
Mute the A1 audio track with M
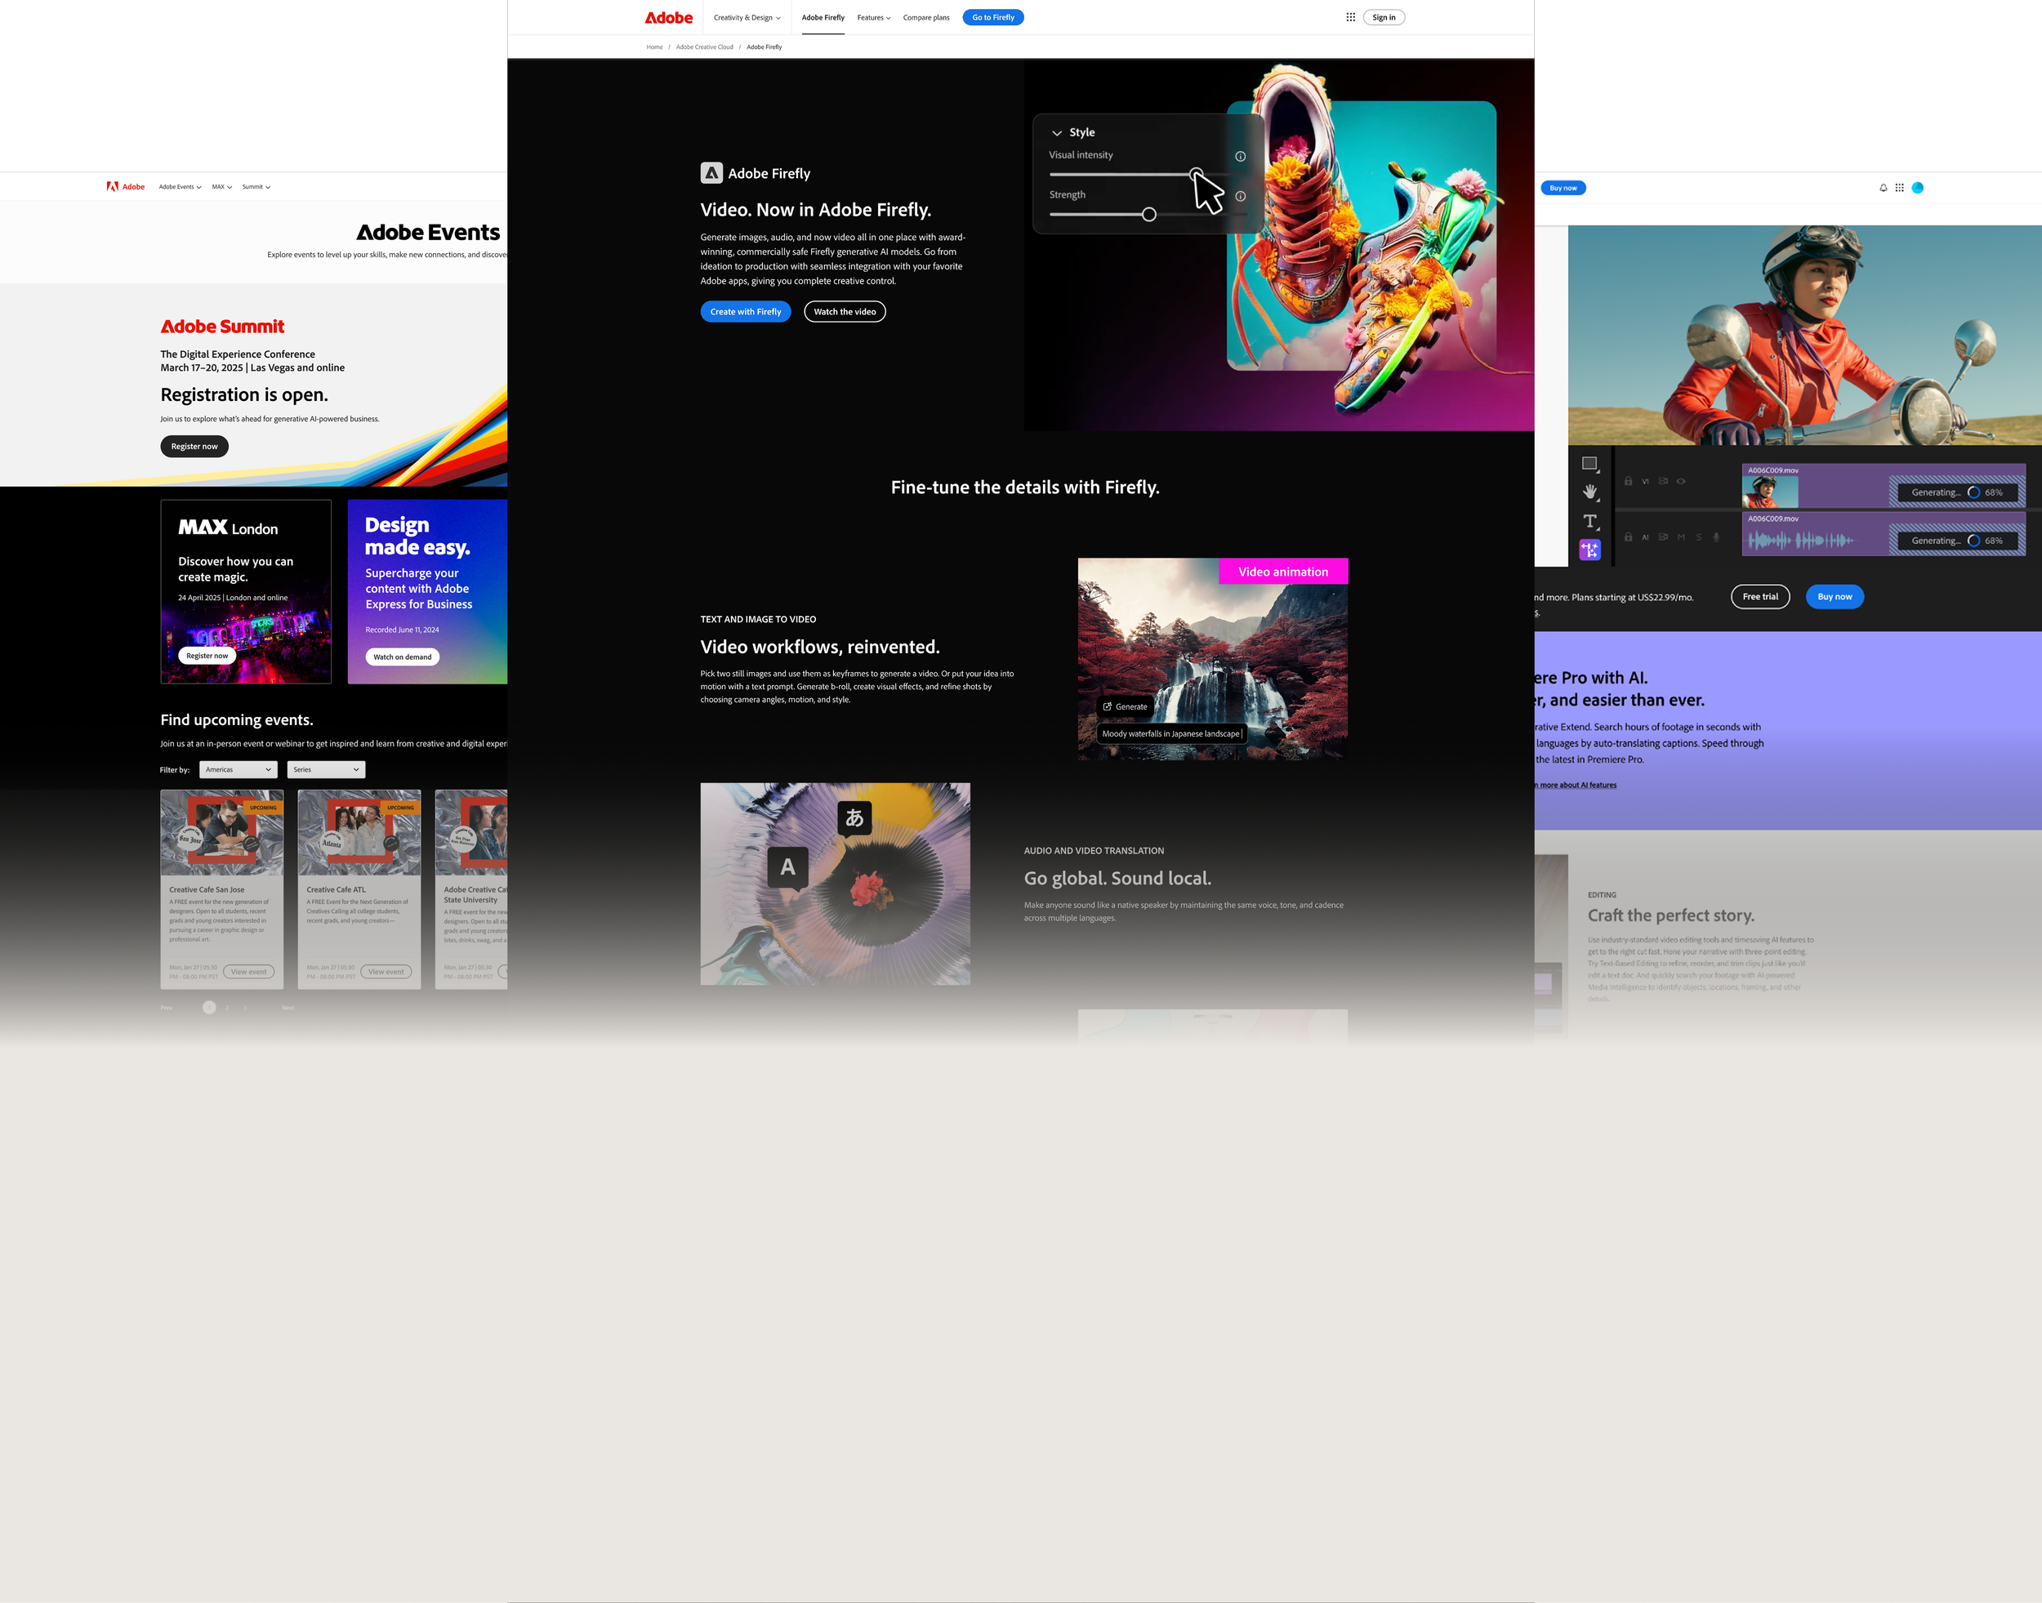click(x=1680, y=538)
